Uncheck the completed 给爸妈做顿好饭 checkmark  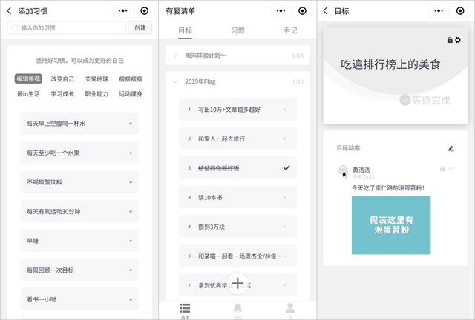point(286,168)
